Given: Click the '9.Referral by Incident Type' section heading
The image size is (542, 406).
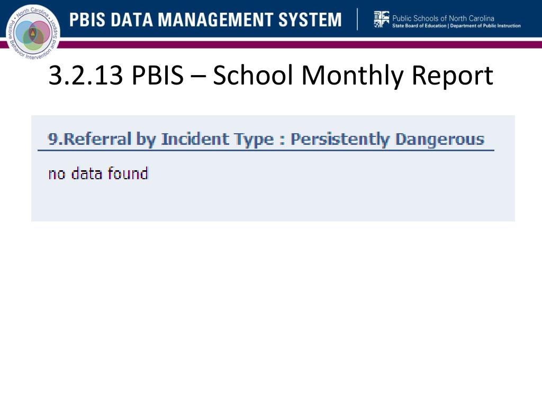Looking at the screenshot, I should coord(161,139).
